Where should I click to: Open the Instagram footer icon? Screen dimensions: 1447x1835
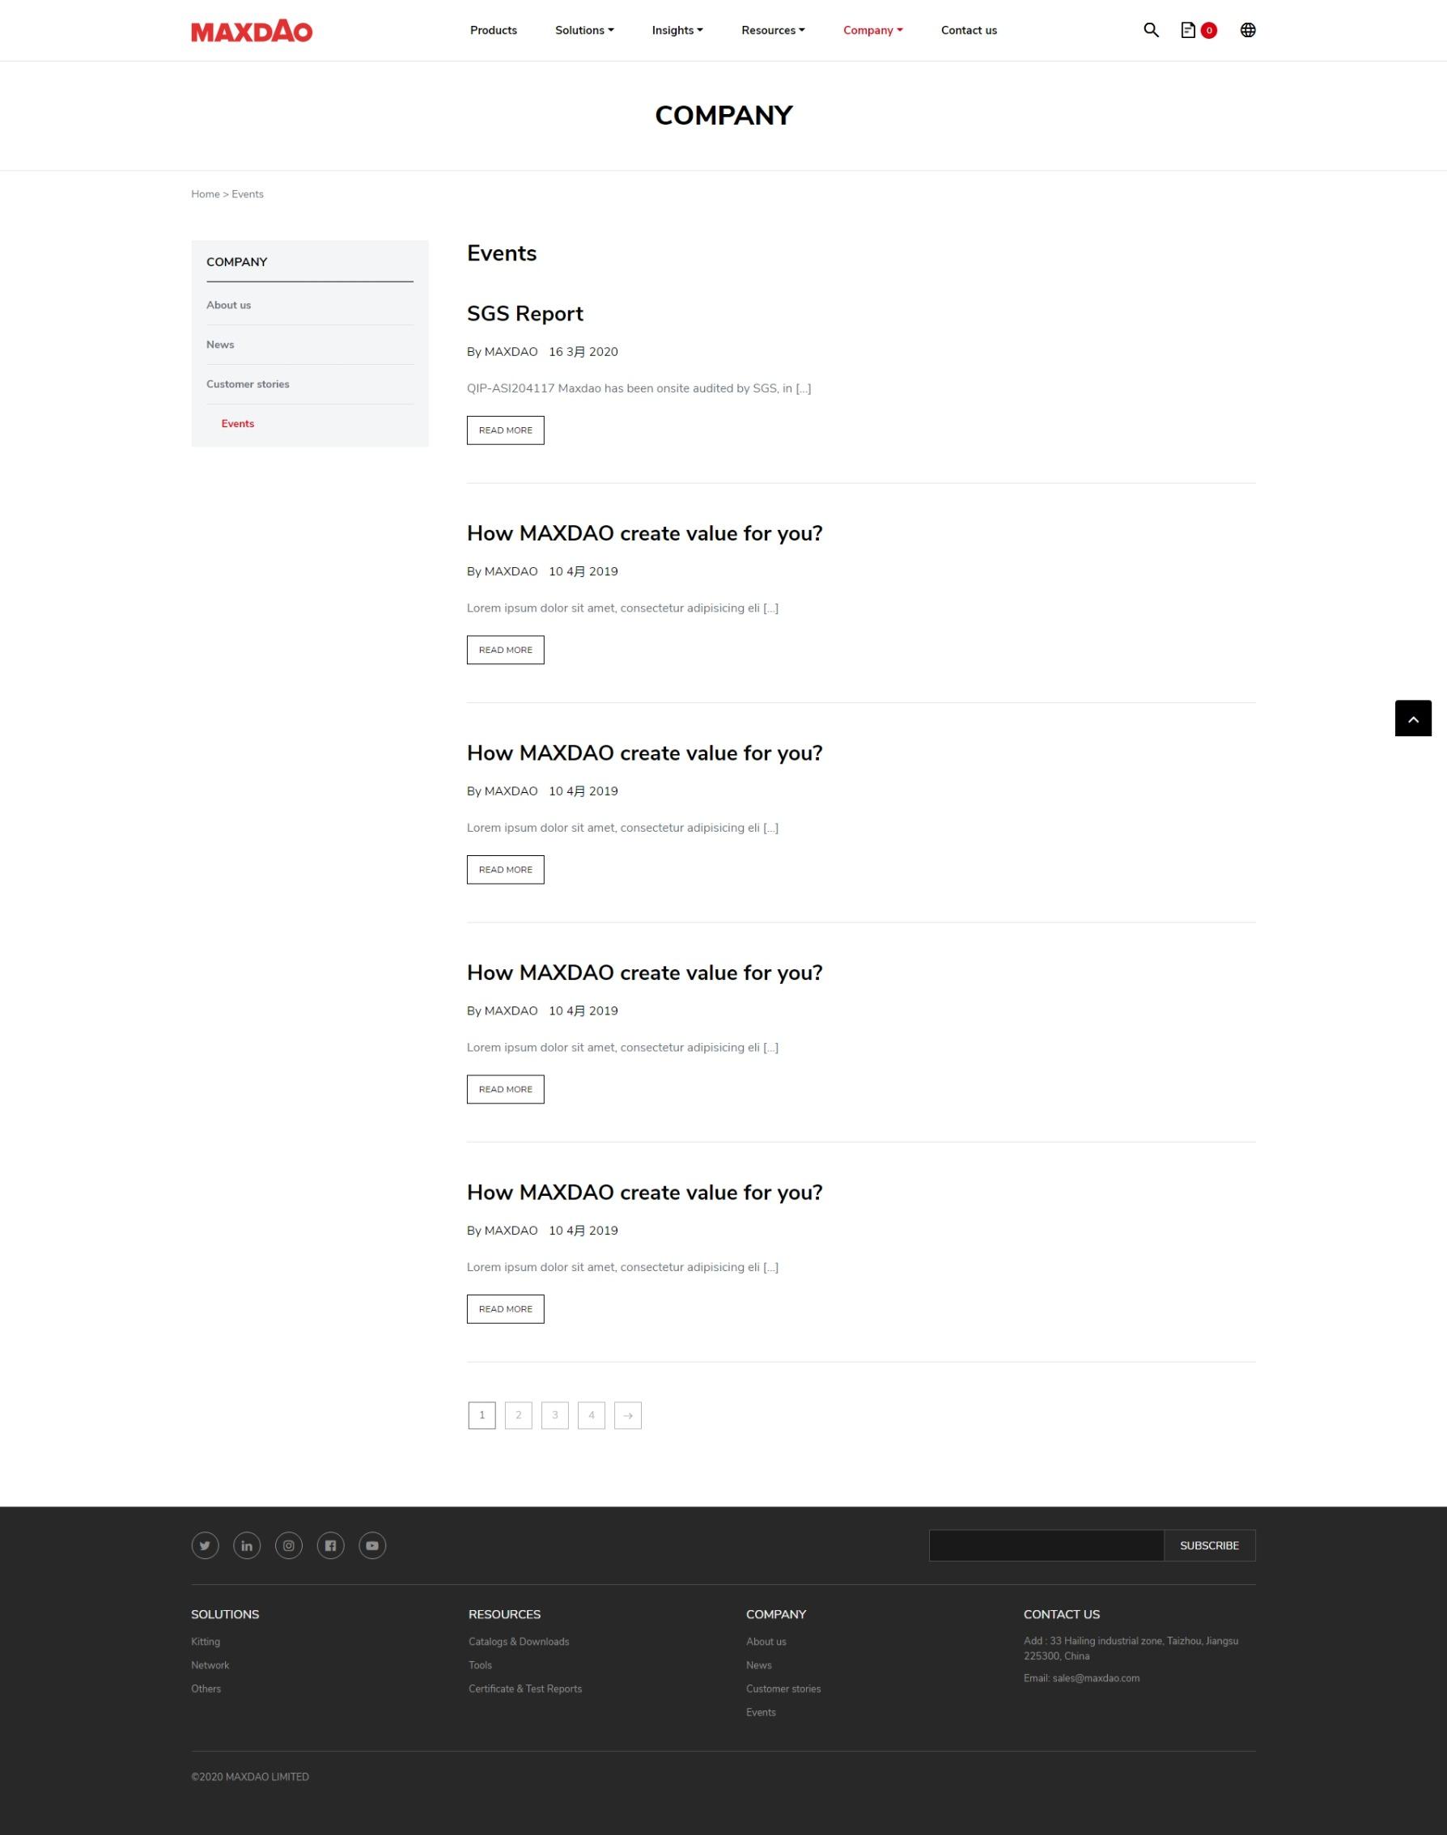pyautogui.click(x=289, y=1545)
